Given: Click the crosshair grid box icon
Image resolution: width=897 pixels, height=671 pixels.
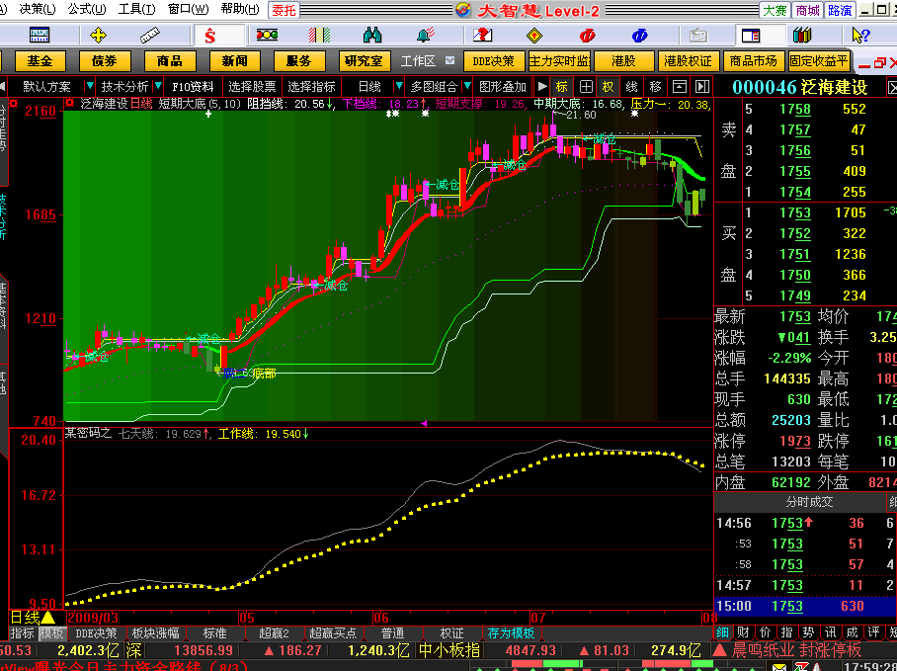Looking at the screenshot, I should 586,87.
